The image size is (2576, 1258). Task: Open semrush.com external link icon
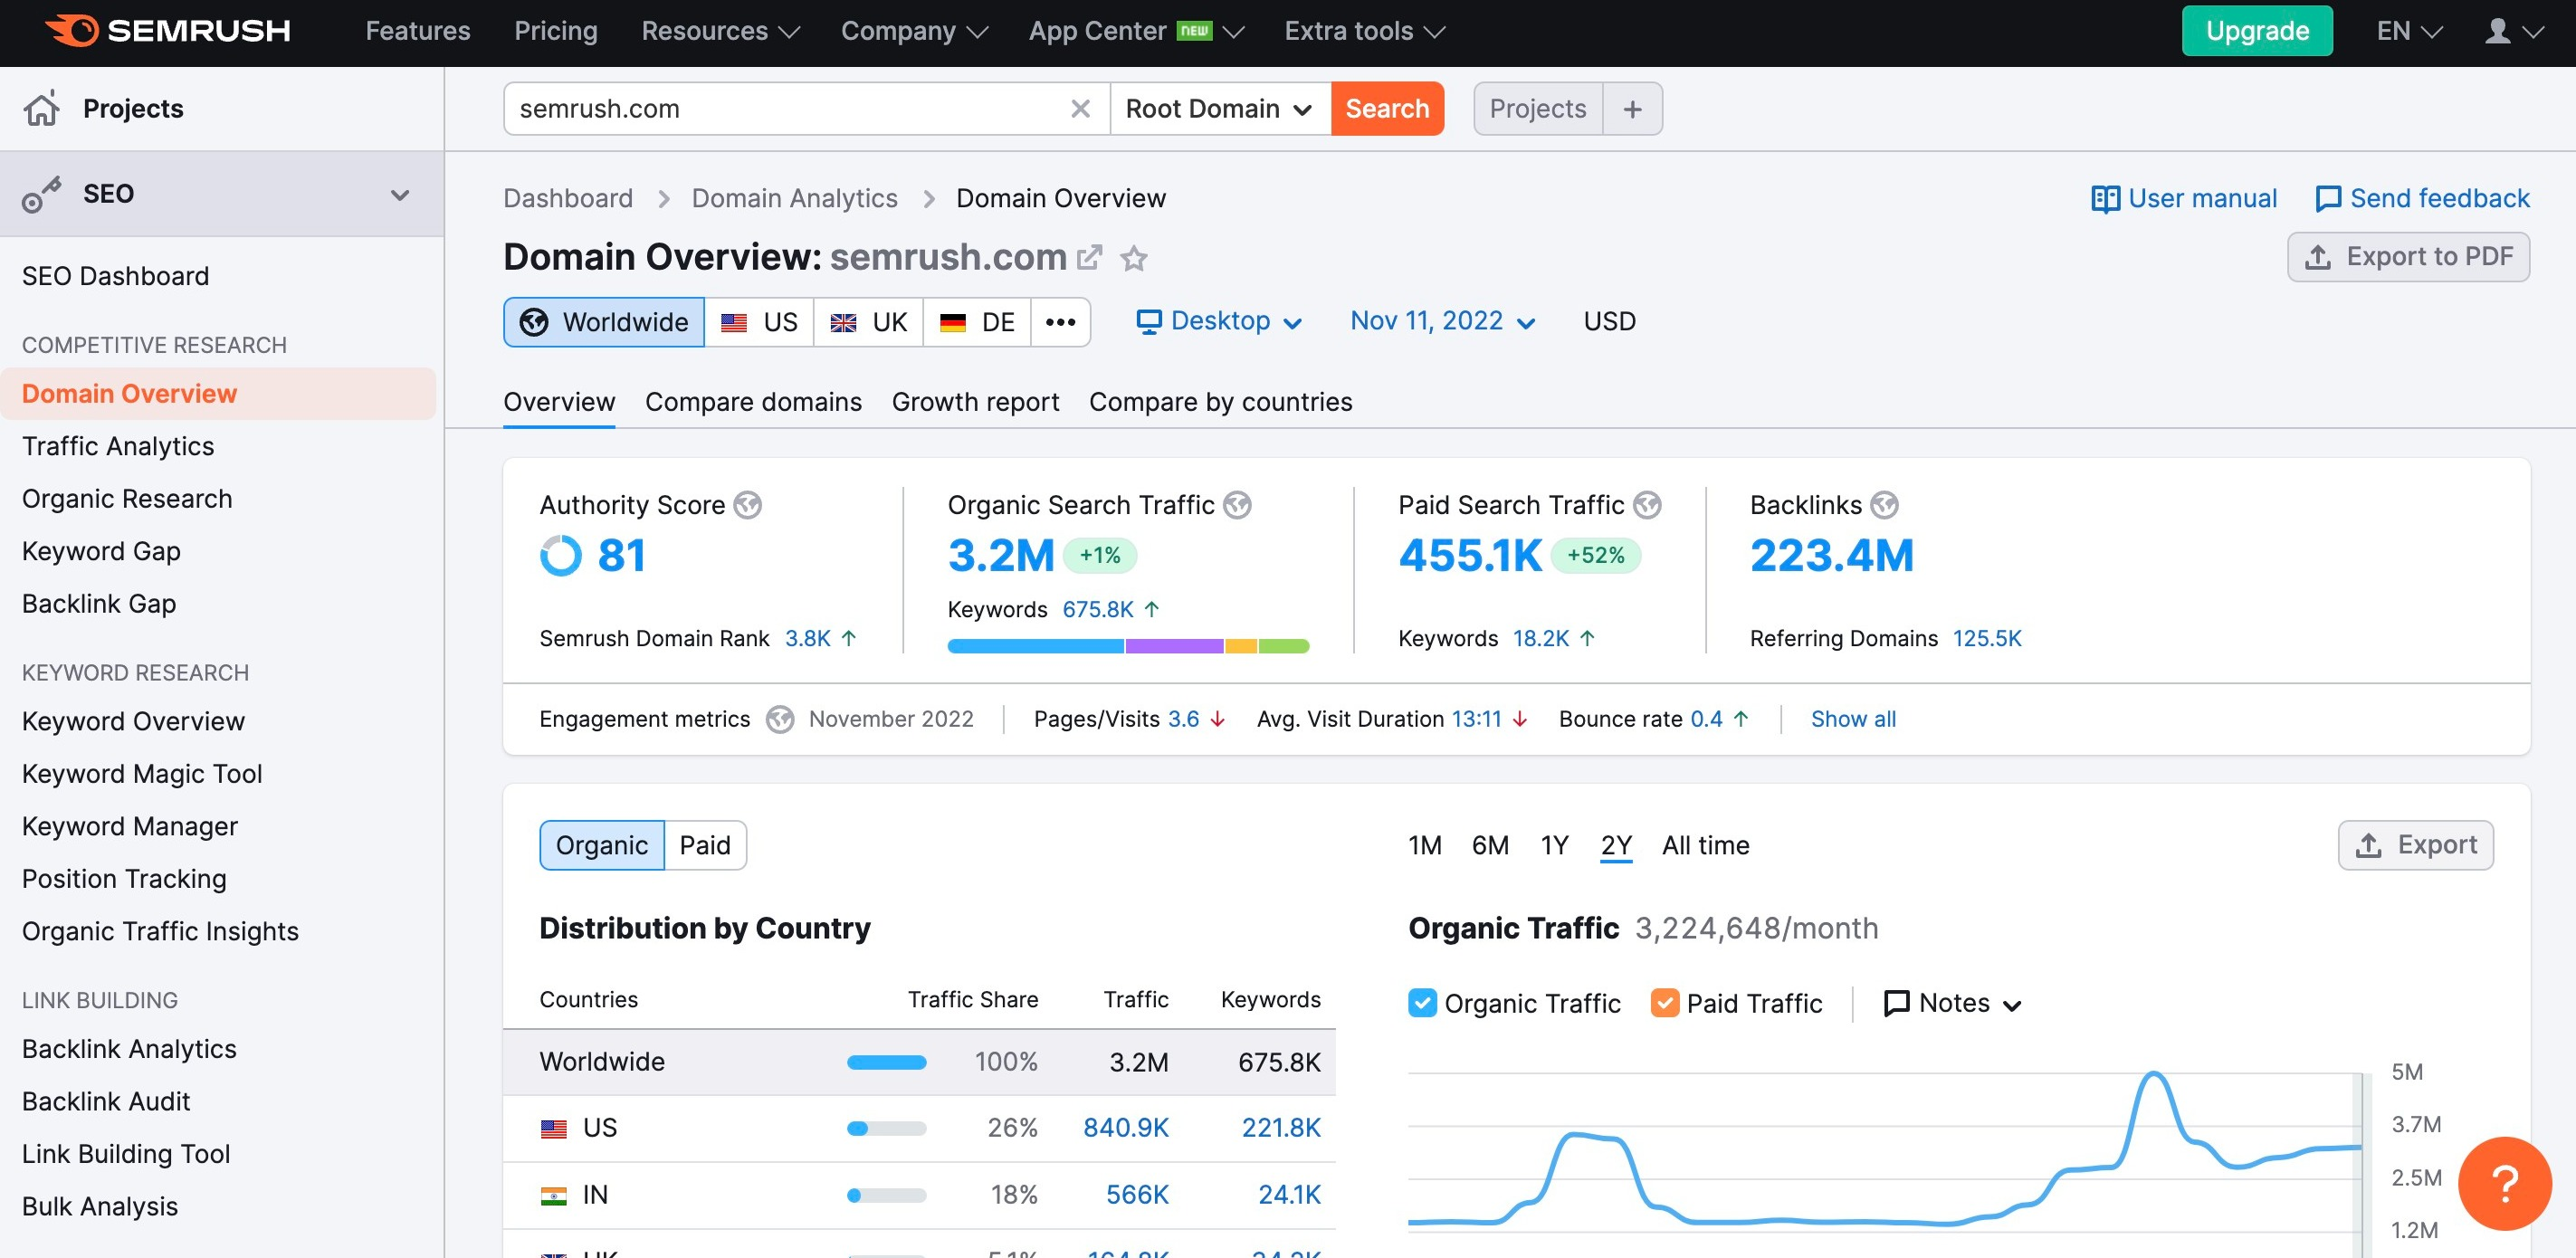[1090, 257]
